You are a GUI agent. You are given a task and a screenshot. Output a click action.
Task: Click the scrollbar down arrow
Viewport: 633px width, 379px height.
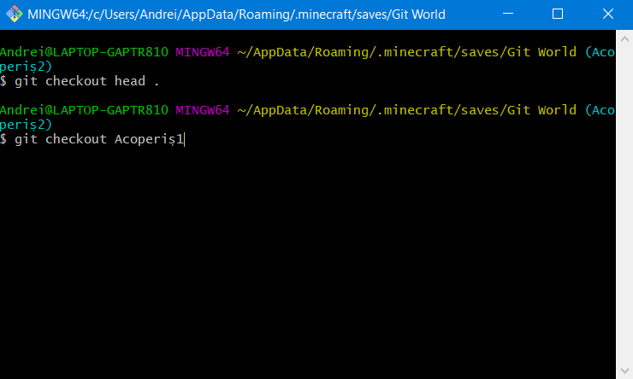624,370
